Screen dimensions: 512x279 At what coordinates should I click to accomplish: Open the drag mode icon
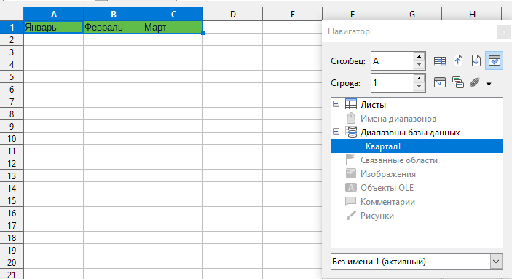pos(475,82)
